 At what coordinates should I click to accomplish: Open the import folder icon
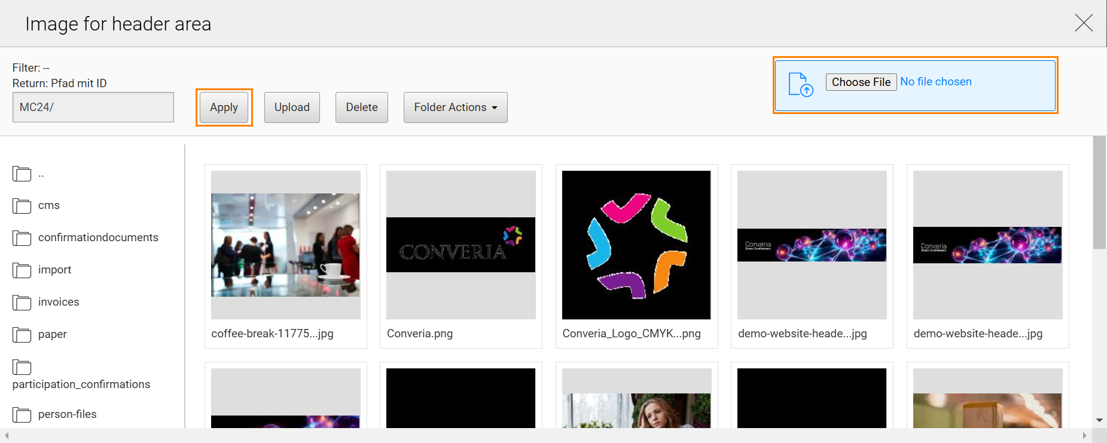[x=22, y=270]
